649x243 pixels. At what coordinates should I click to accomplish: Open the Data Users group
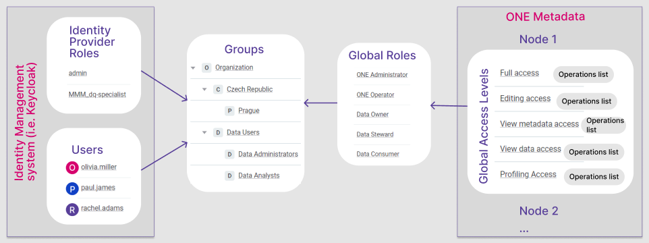point(243,132)
